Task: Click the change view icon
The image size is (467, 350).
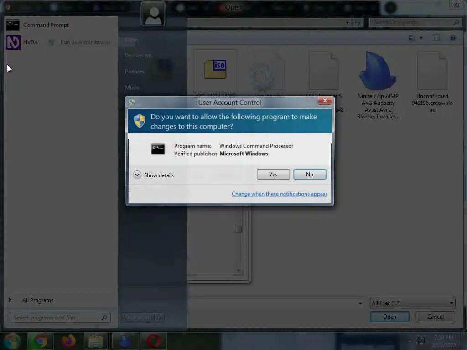Action: tap(411, 38)
